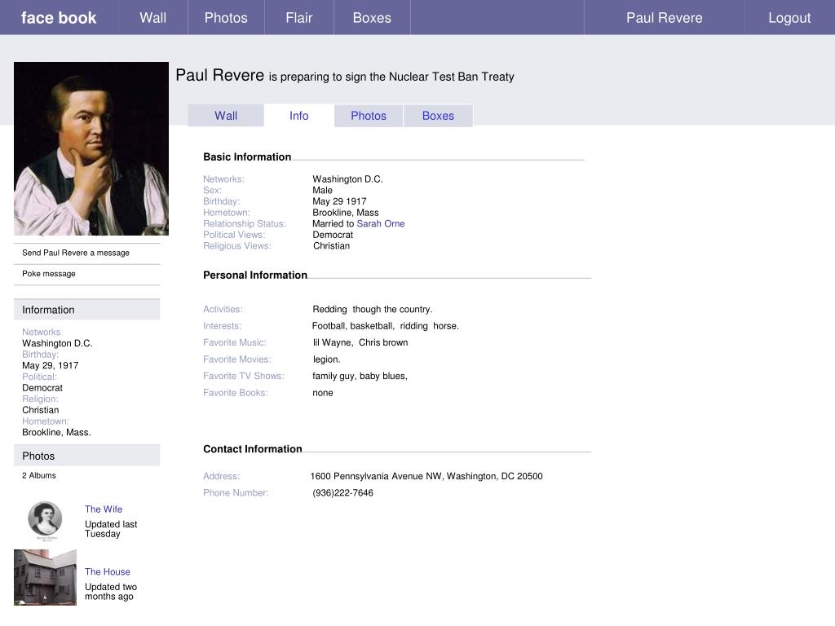Click the 'May 29 1917' birthday value
Image resolution: width=835 pixels, height=626 pixels.
(x=339, y=201)
